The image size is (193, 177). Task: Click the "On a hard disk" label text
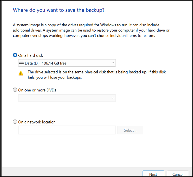pyautogui.click(x=31, y=55)
